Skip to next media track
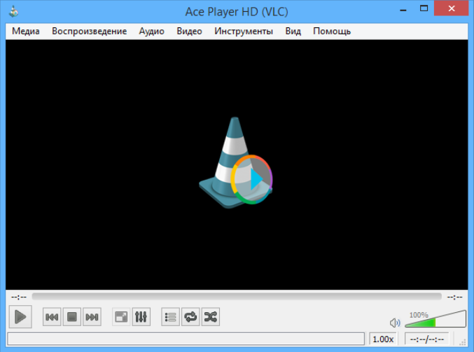The height and width of the screenshot is (352, 474). (92, 317)
